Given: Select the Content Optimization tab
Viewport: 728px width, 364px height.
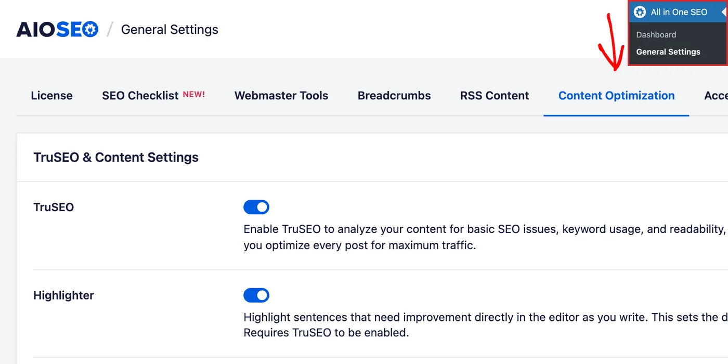Looking at the screenshot, I should click(x=616, y=96).
